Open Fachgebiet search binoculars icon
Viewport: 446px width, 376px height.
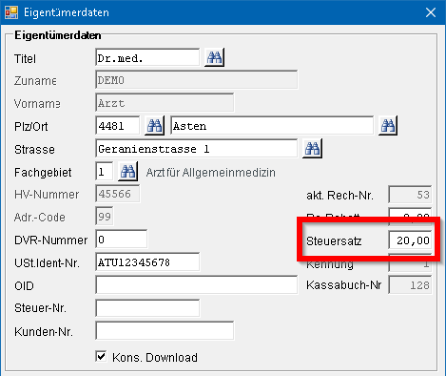[x=128, y=172]
